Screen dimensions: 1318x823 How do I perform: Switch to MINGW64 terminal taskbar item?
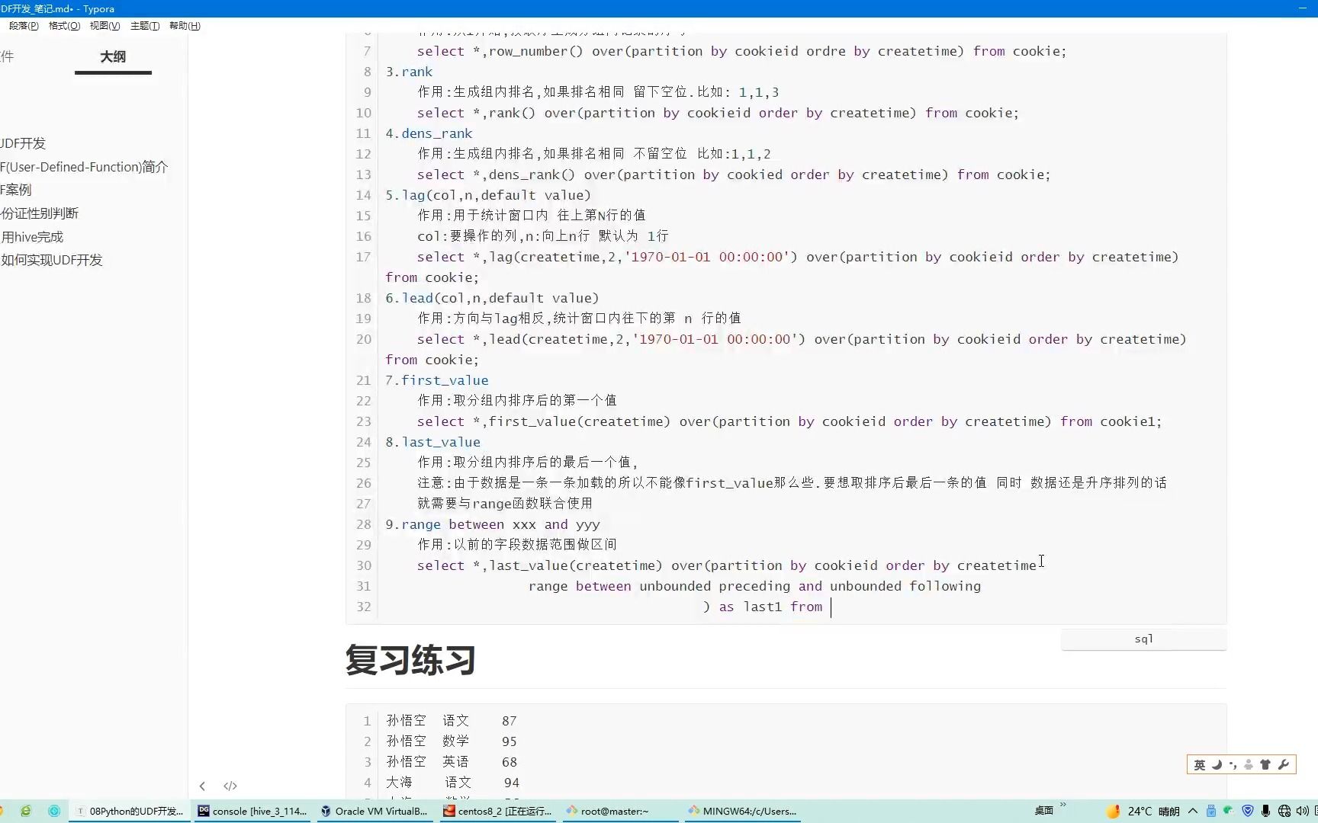coord(743,811)
